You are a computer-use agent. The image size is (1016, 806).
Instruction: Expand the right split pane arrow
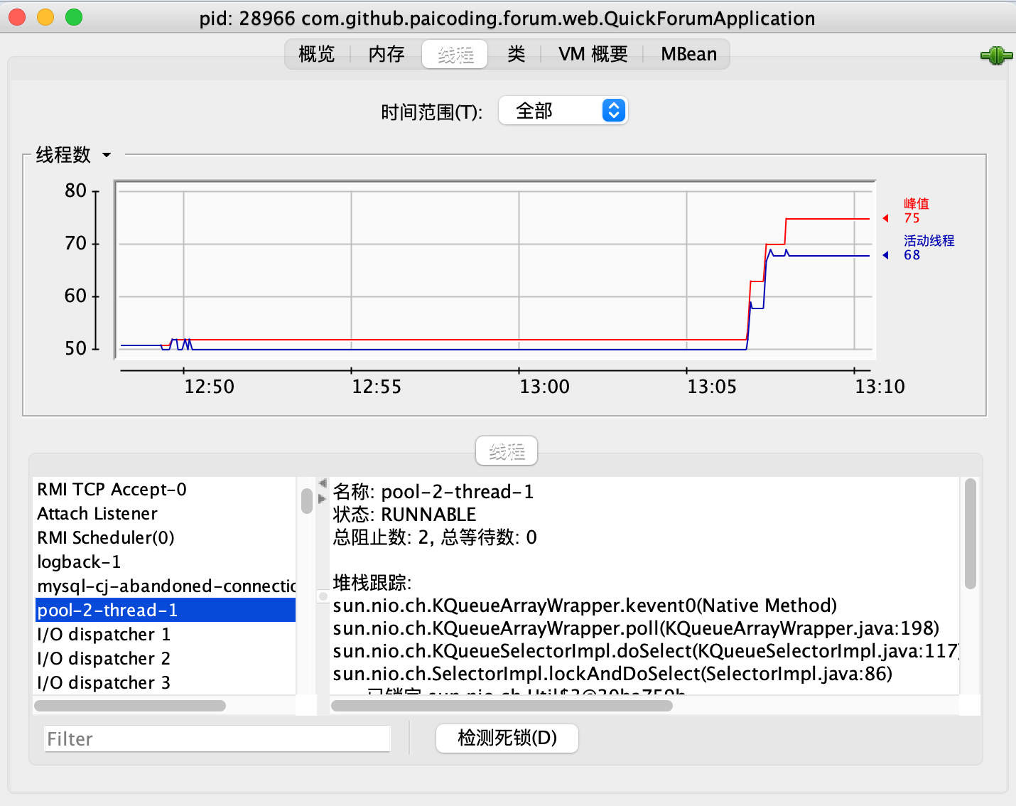pos(323,499)
